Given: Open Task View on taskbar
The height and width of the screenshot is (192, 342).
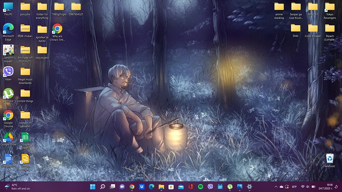Looking at the screenshot, I should click(x=112, y=187).
